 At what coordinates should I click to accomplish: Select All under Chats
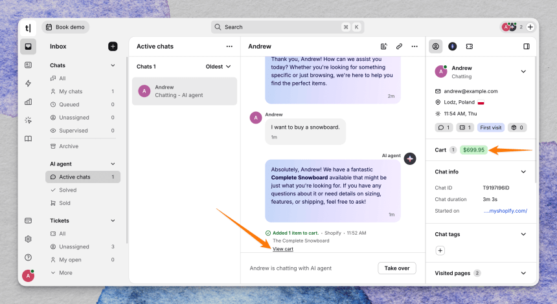click(x=82, y=78)
